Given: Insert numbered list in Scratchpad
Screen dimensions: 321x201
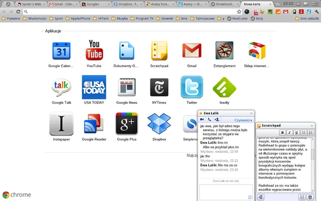Looking at the screenshot, I should pos(310,133).
